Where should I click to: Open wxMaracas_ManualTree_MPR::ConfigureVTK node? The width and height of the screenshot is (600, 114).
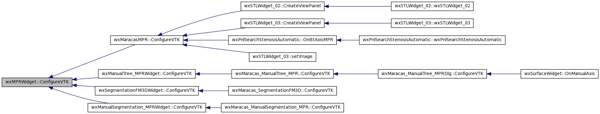[x=282, y=74]
